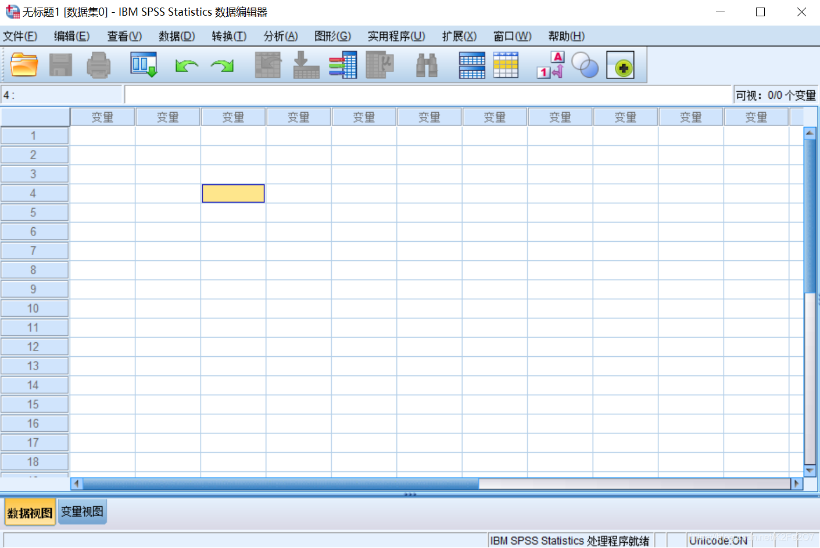Click the Save floppy disk icon
Image resolution: width=820 pixels, height=548 pixels.
tap(60, 65)
